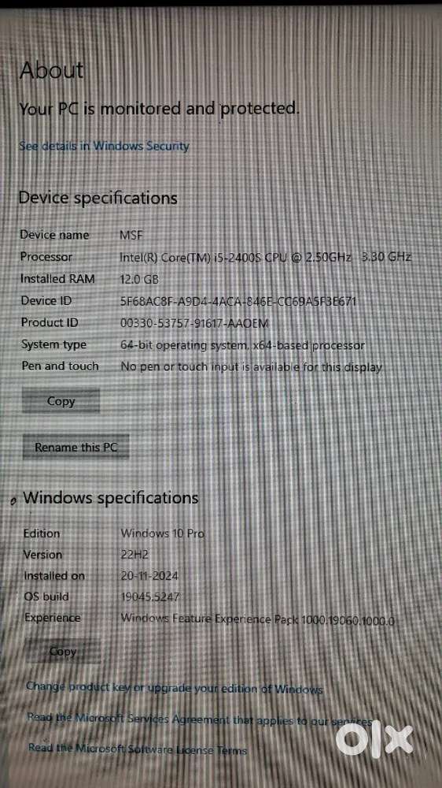Open Change product key or upgrade edition link
This screenshot has width=442, height=788.
click(174, 689)
